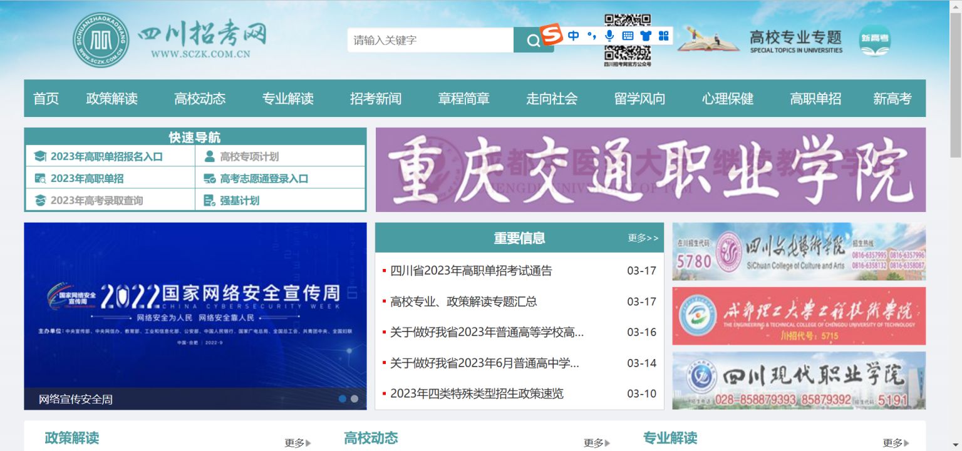Viewport: 962px width, 451px height.
Task: Toggle punctuation mode in Sogou bar
Action: [591, 36]
